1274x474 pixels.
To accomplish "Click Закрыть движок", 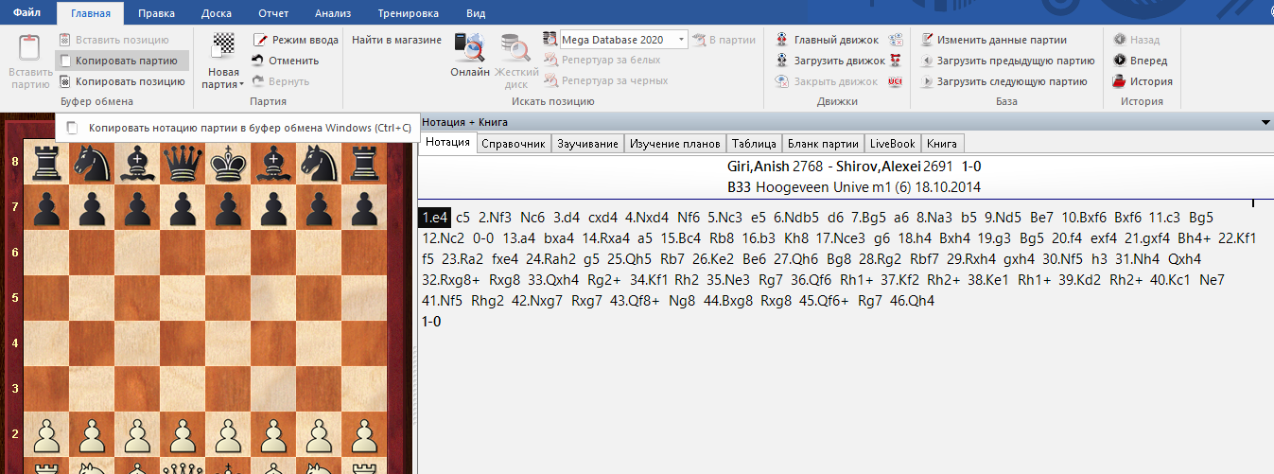I will click(825, 81).
